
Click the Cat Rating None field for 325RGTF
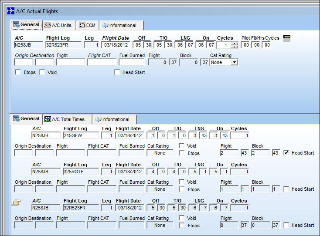160,189
